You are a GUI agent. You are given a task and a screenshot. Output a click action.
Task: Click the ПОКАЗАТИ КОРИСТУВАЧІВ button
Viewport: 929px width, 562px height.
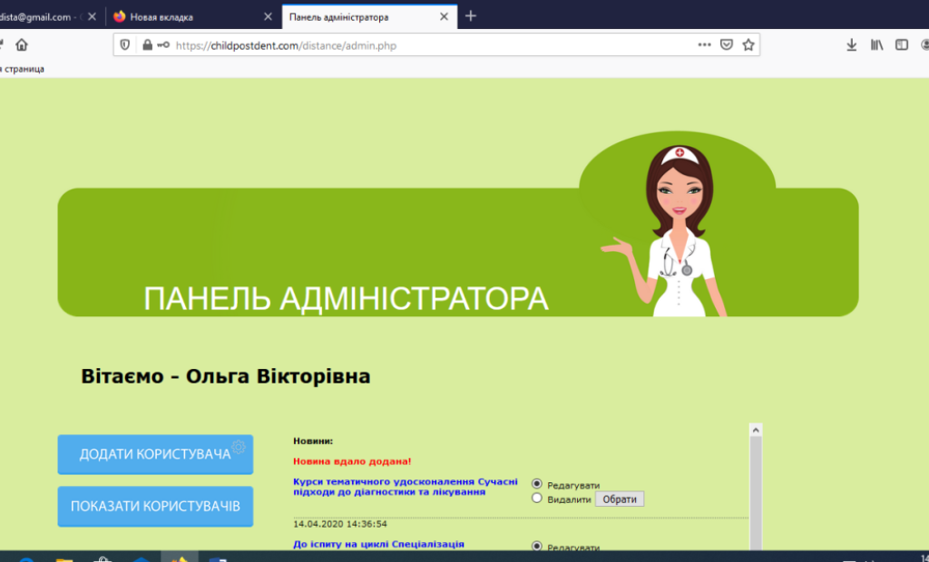pyautogui.click(x=155, y=506)
